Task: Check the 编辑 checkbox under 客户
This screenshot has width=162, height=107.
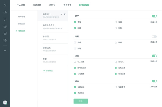Action: [116, 22]
